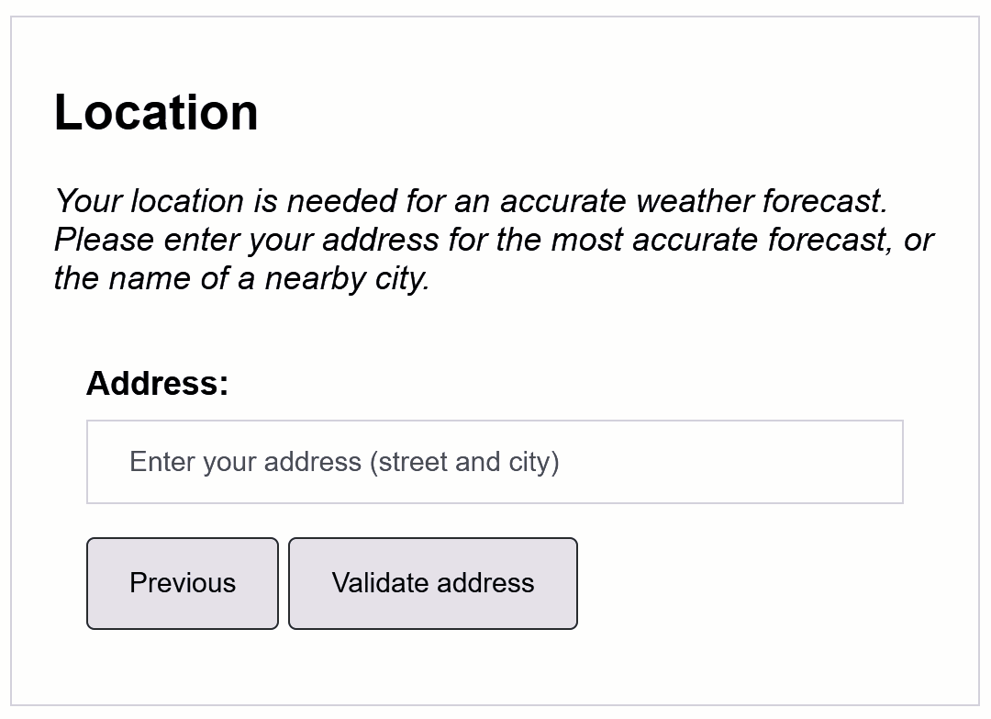This screenshot has height=719, width=991.
Task: Click the first line of the instructions
Action: [x=471, y=201]
